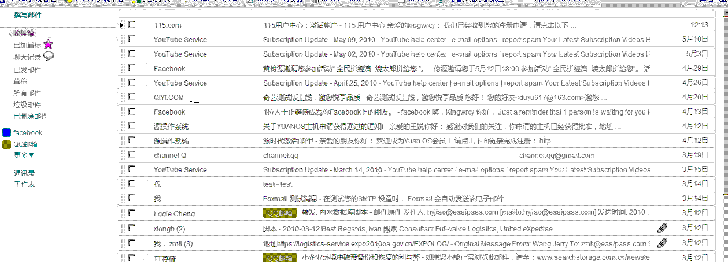Open the 转发: 内网数据库脚本 email
Image resolution: width=728 pixels, height=262 pixels.
pyautogui.click(x=476, y=213)
